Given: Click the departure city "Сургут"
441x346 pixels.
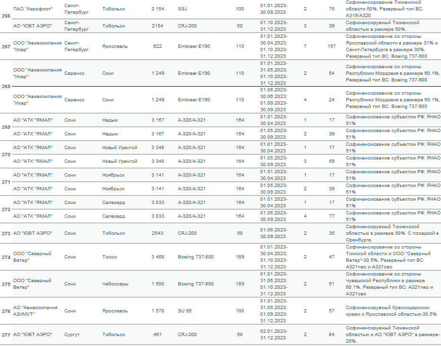Looking at the screenshot, I should [x=72, y=335].
